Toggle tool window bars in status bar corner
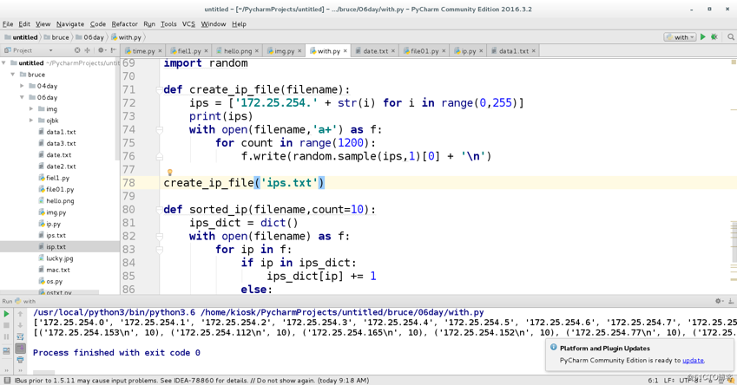The width and height of the screenshot is (737, 385). [7, 380]
